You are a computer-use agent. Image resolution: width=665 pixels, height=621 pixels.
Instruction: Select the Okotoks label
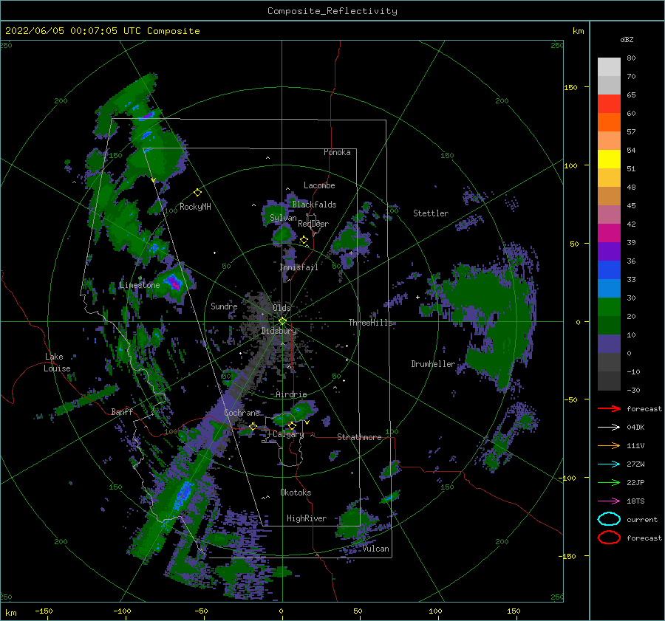[x=296, y=493]
